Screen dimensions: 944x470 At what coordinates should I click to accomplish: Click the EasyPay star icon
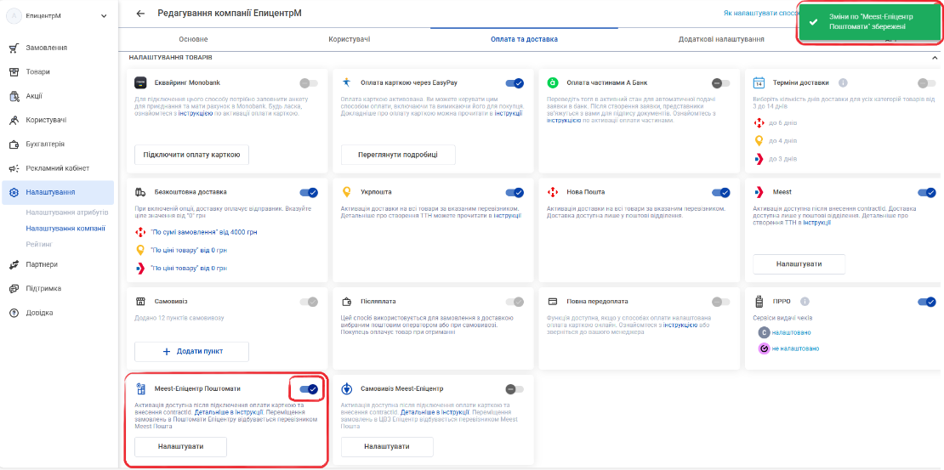tap(347, 82)
